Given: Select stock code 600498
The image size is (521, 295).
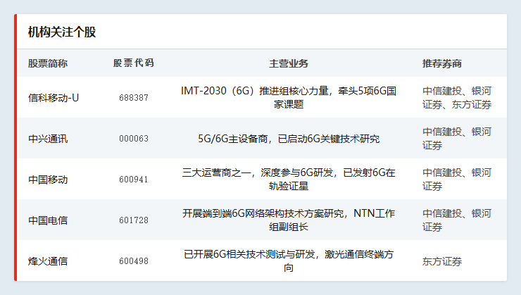Looking at the screenshot, I should tap(134, 261).
